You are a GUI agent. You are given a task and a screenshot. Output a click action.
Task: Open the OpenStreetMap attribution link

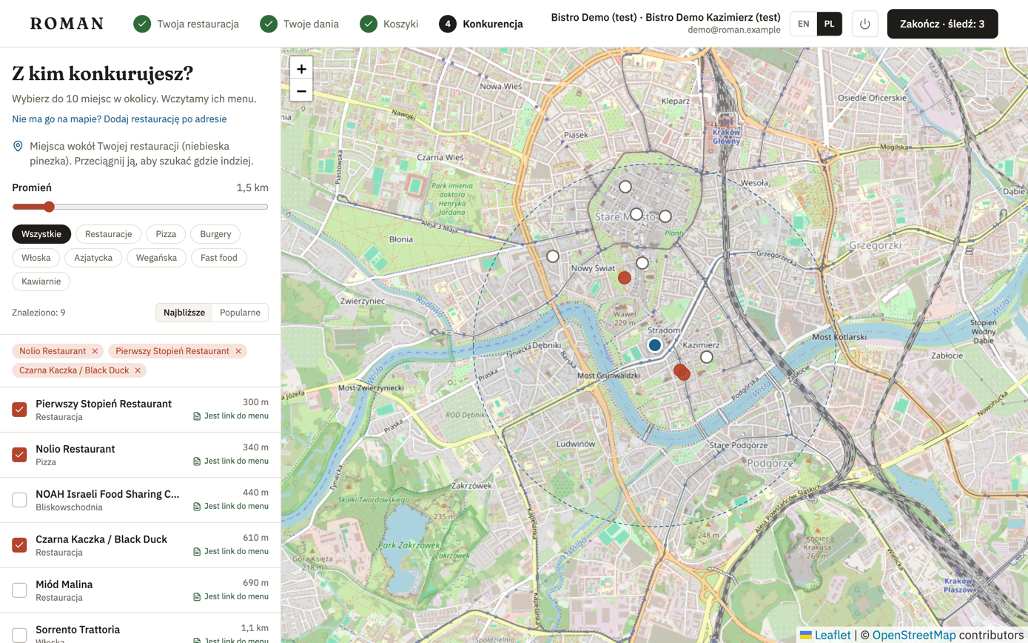914,635
